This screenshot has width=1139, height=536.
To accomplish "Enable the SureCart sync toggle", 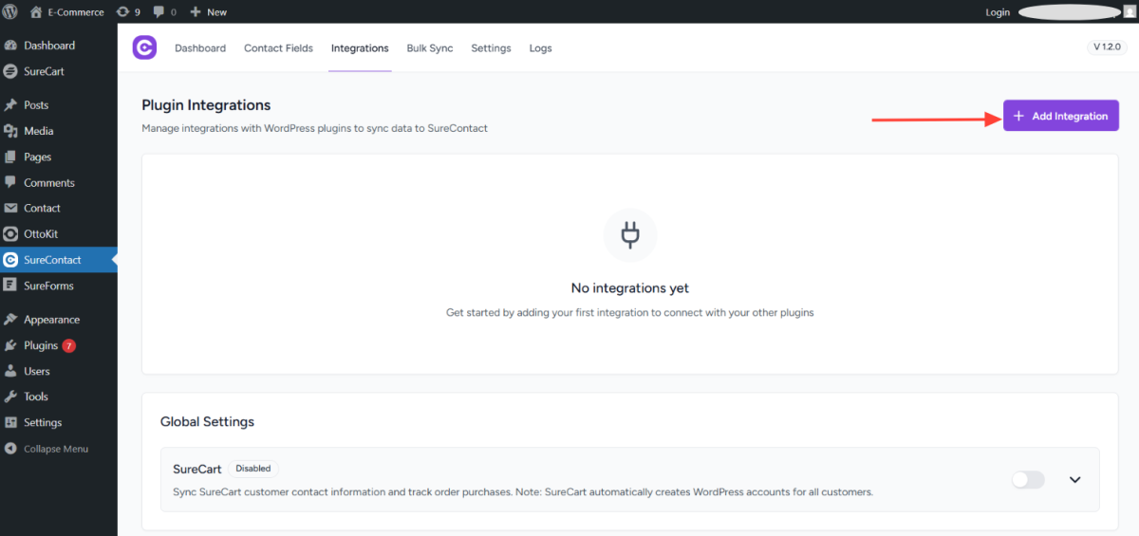I will pyautogui.click(x=1027, y=480).
